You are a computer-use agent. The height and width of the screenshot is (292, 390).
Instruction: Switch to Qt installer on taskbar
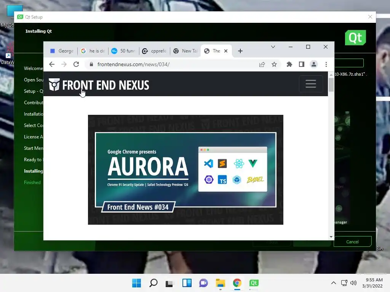click(x=254, y=283)
